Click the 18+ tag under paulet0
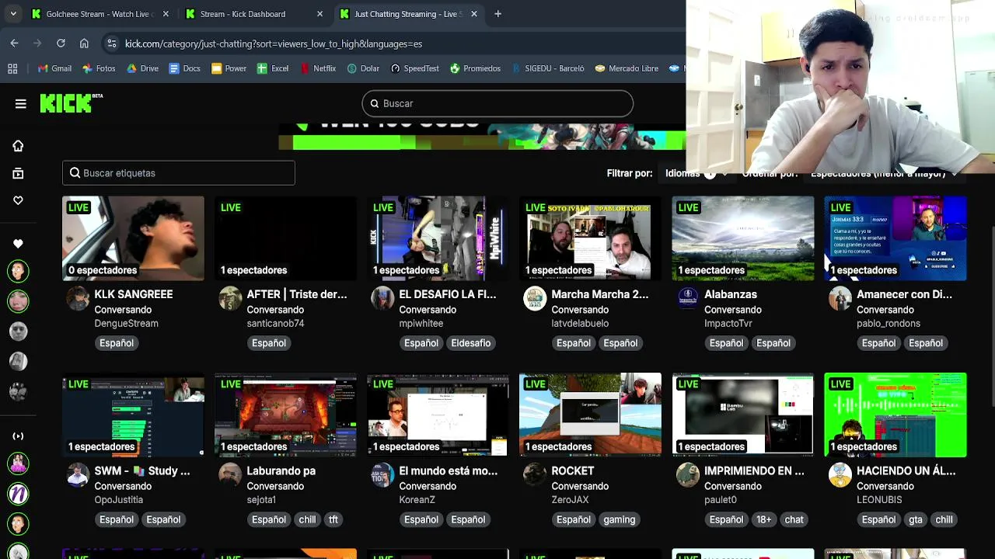 click(764, 519)
